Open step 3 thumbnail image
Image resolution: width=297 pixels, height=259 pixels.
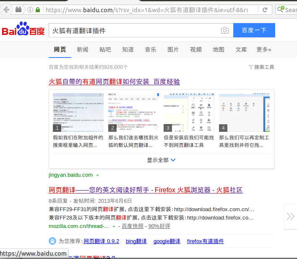click(189, 112)
